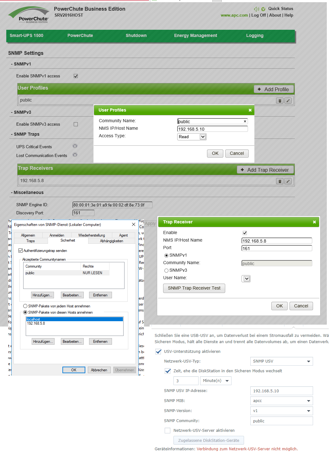Open Logging menu
The height and width of the screenshot is (460, 335).
(255, 35)
